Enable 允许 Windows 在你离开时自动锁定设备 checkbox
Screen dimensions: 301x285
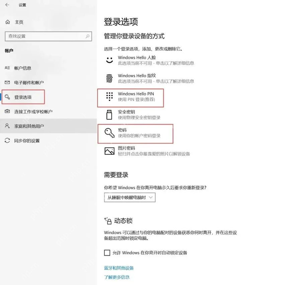point(107,253)
